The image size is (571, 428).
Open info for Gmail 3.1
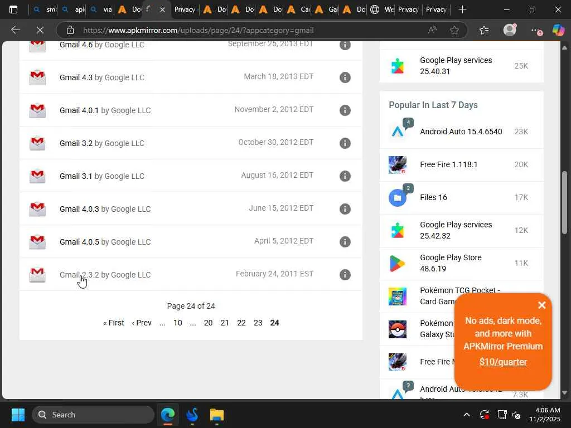coord(345,176)
